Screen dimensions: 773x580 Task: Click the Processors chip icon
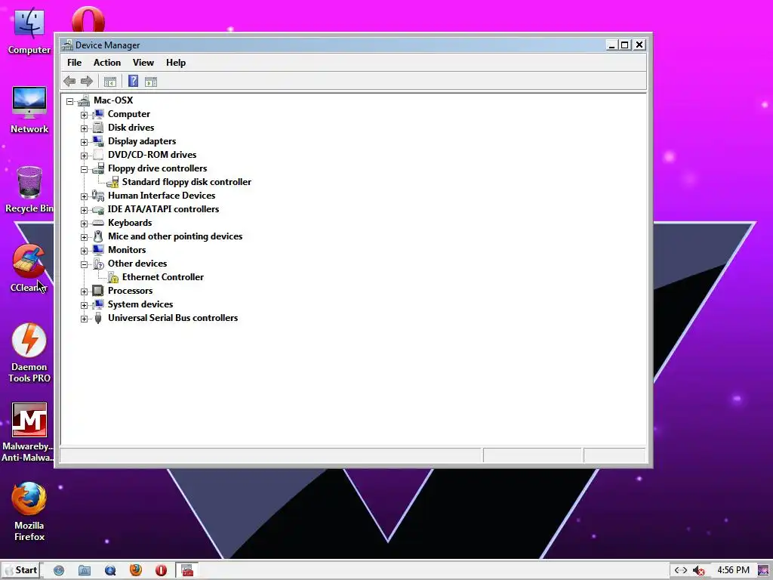click(x=98, y=291)
